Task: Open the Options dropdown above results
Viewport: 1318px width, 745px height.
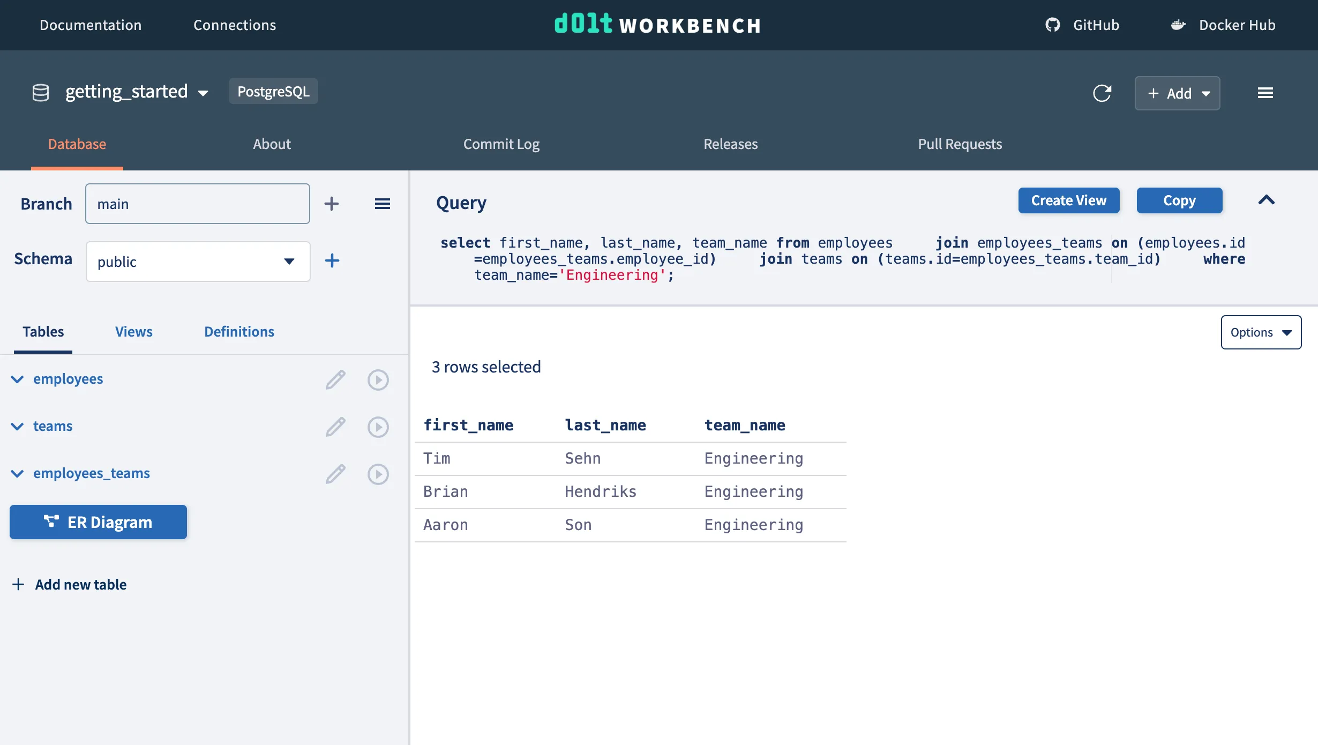Action: 1261,332
